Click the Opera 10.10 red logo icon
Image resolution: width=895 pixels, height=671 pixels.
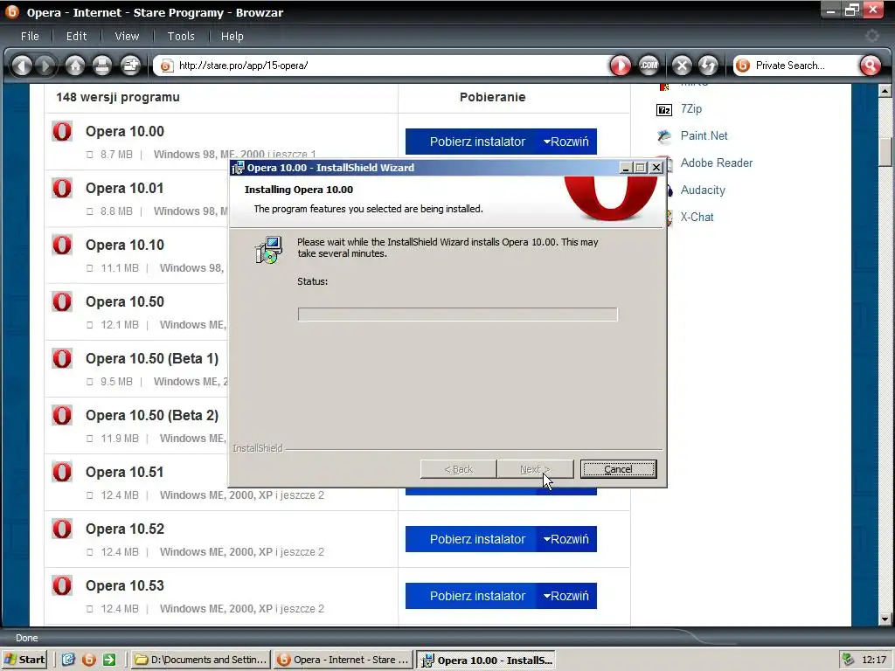point(62,245)
